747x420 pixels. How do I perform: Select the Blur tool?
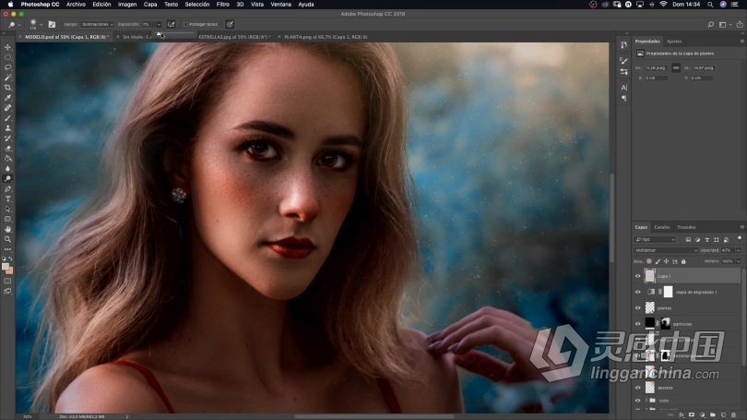(x=7, y=168)
